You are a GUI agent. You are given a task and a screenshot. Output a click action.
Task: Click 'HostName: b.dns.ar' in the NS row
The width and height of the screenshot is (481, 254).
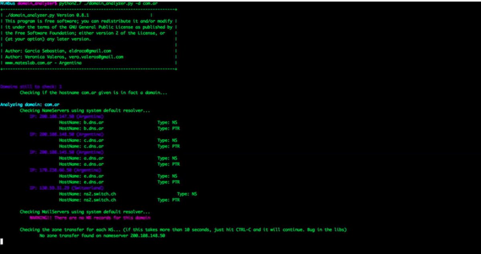[81, 122]
